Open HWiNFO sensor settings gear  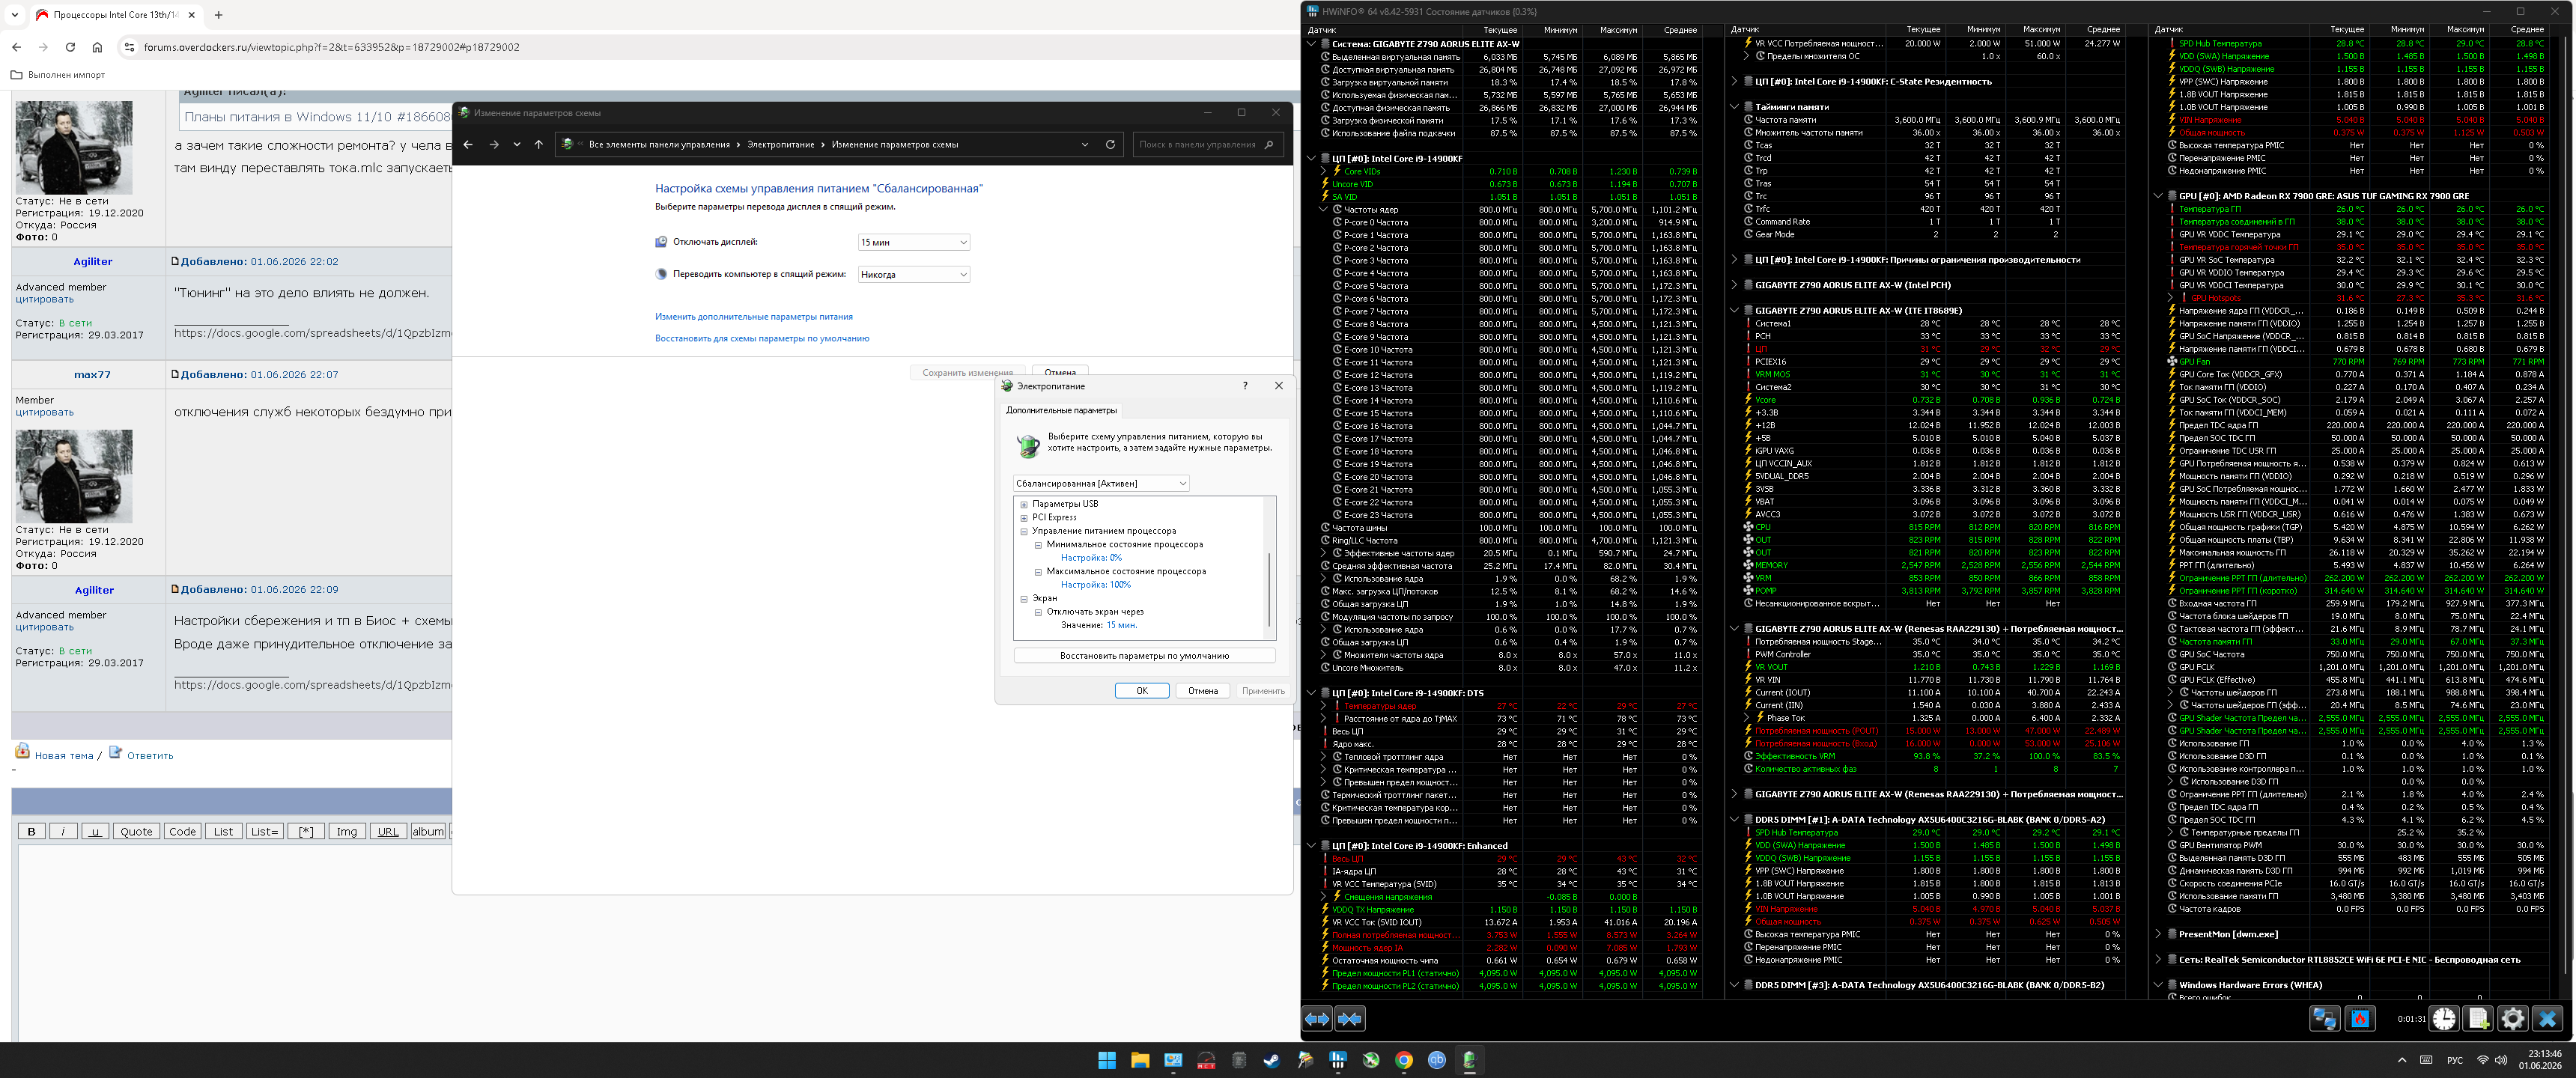click(x=2512, y=1019)
